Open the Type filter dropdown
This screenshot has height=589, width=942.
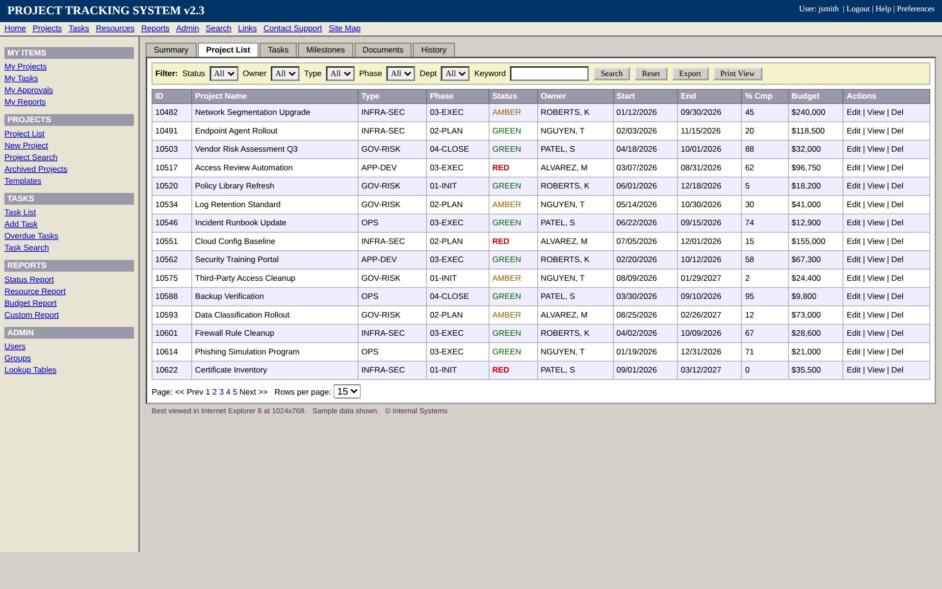[x=340, y=74]
